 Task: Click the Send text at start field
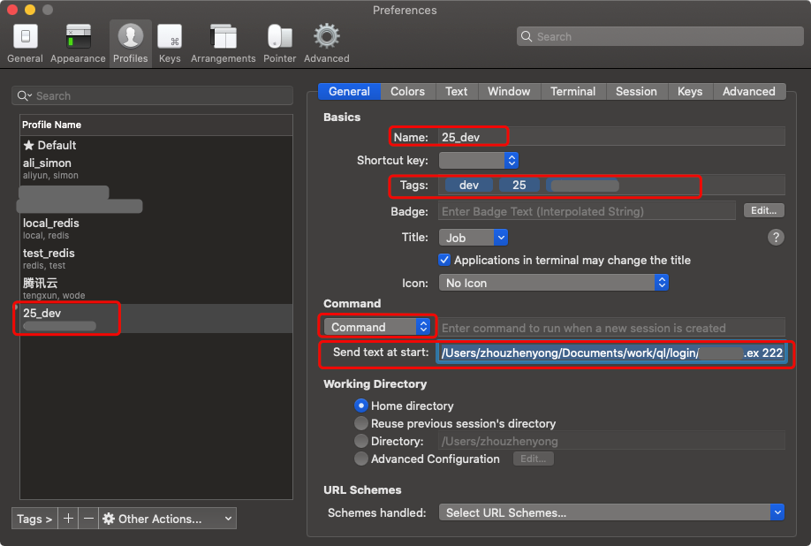pos(611,353)
